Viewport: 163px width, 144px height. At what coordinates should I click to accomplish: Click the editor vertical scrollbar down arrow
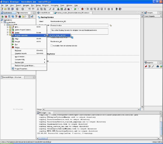pyautogui.click(x=142, y=107)
